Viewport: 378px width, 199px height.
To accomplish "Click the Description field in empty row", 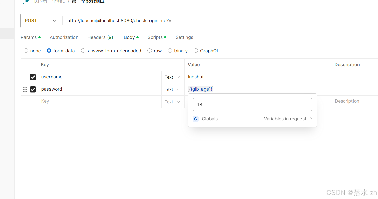I will (x=355, y=102).
